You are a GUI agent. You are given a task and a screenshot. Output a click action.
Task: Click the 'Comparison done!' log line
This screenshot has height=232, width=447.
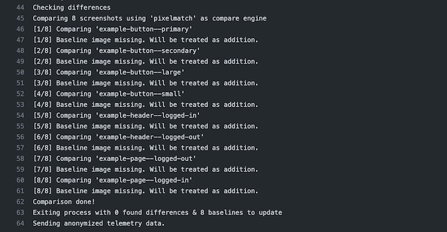tap(64, 202)
